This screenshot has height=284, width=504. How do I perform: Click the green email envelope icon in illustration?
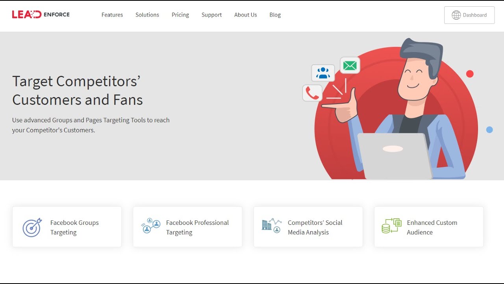point(350,65)
